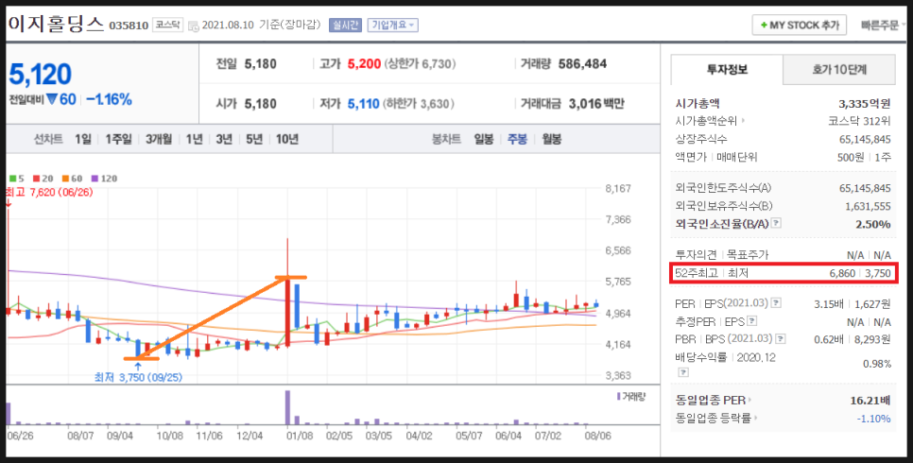The height and width of the screenshot is (463, 913).
Task: Click the help icon next to PER EPS(2021.03)
Action: pos(776,303)
